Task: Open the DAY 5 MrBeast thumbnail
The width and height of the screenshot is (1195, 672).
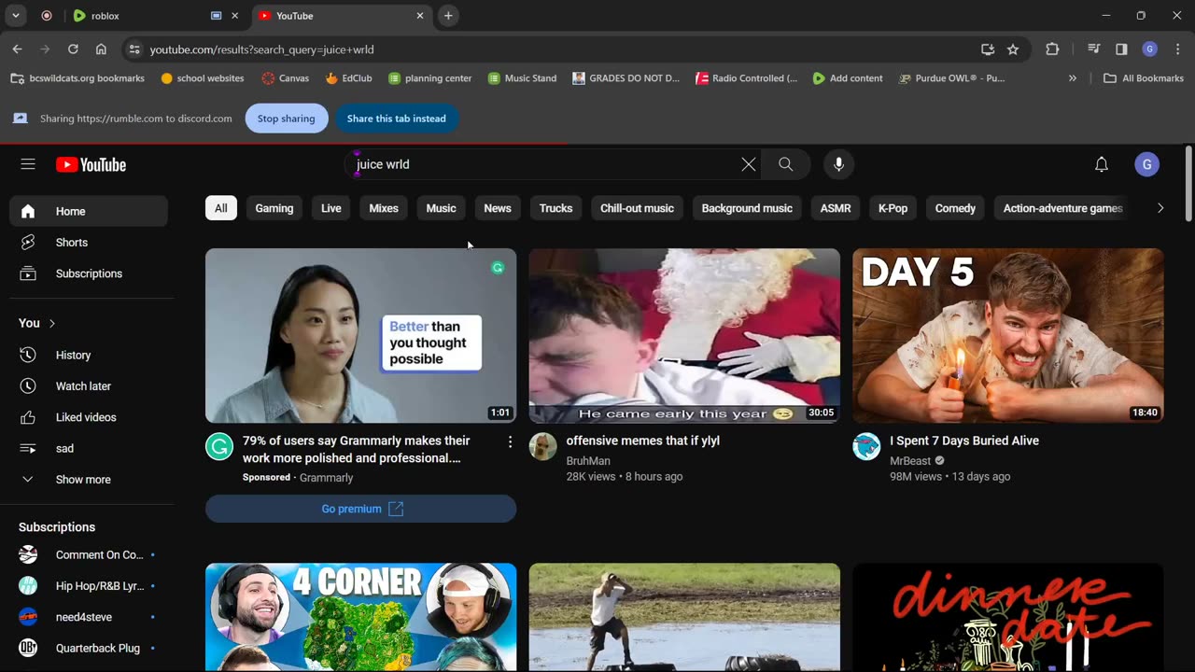Action: point(1008,336)
